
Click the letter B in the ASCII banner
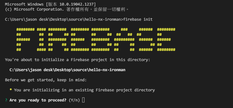(x=101, y=40)
